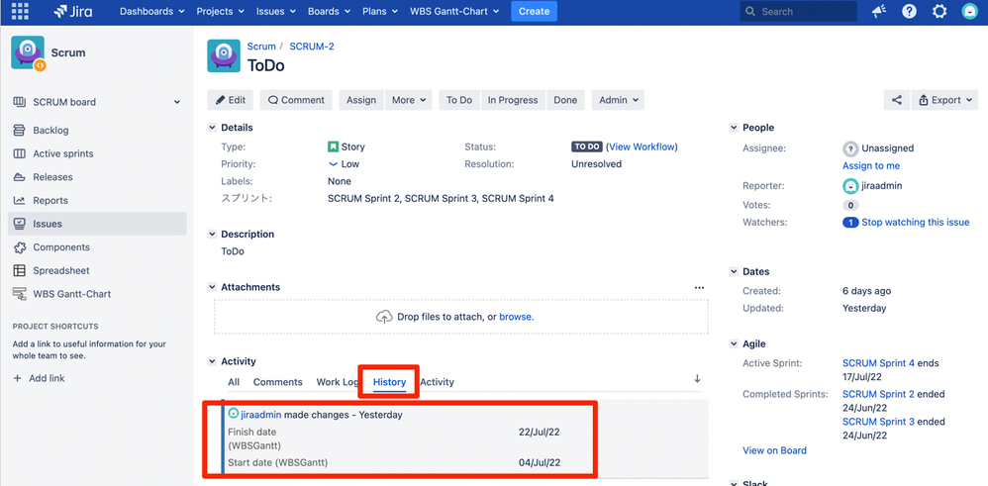
Task: Open the notifications megaphone icon
Action: [879, 11]
